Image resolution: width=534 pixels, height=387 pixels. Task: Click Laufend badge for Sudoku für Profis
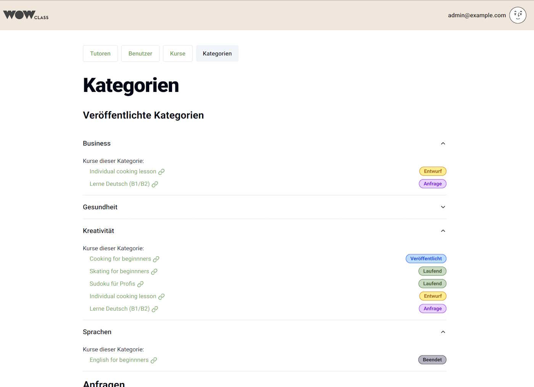click(x=433, y=284)
